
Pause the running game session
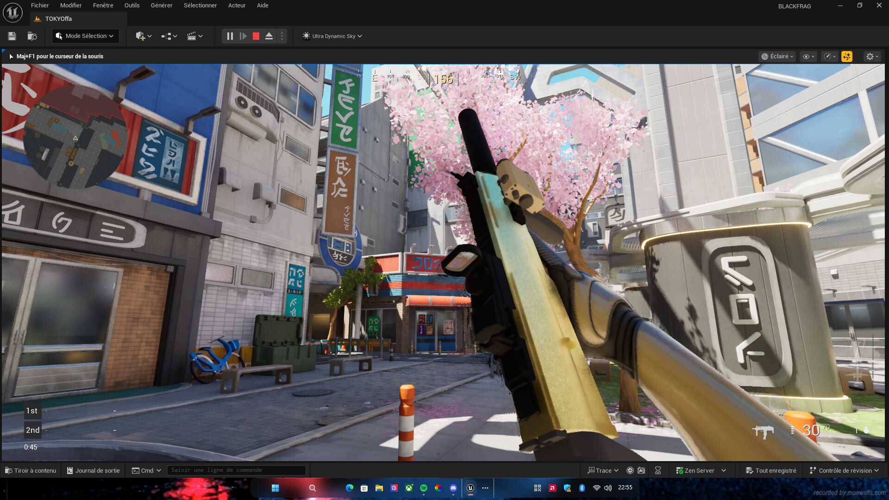point(230,36)
